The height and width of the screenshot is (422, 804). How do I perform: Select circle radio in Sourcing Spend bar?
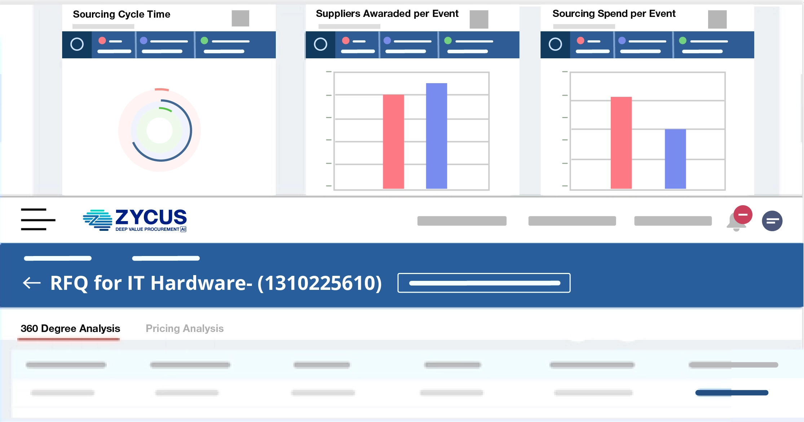[x=555, y=45]
